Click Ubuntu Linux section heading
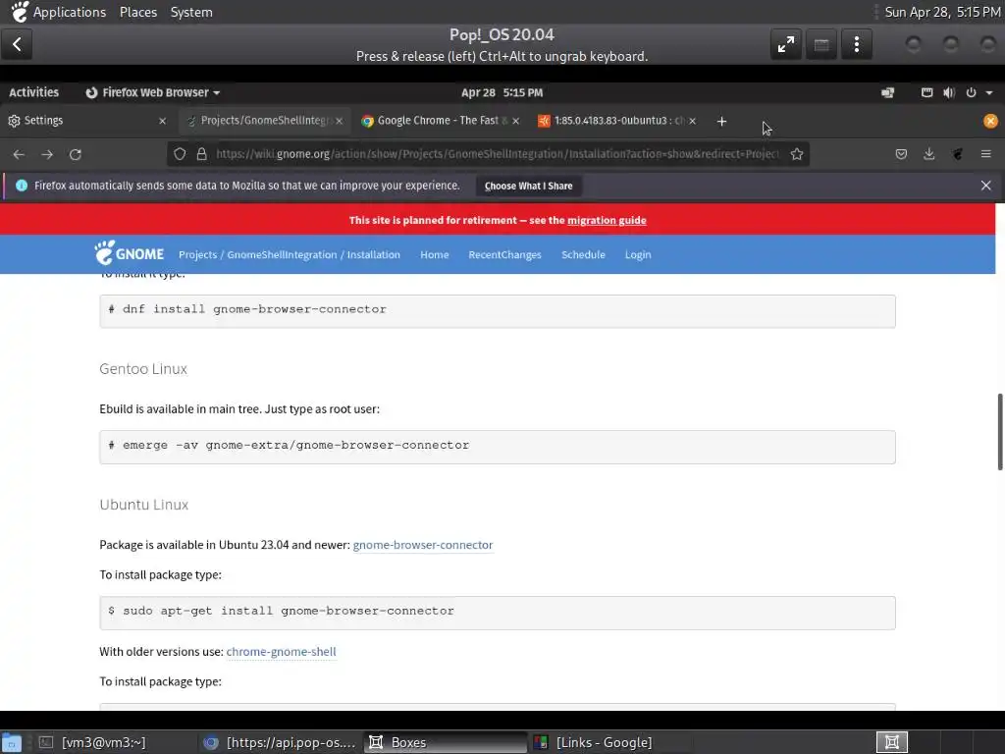 coord(143,505)
